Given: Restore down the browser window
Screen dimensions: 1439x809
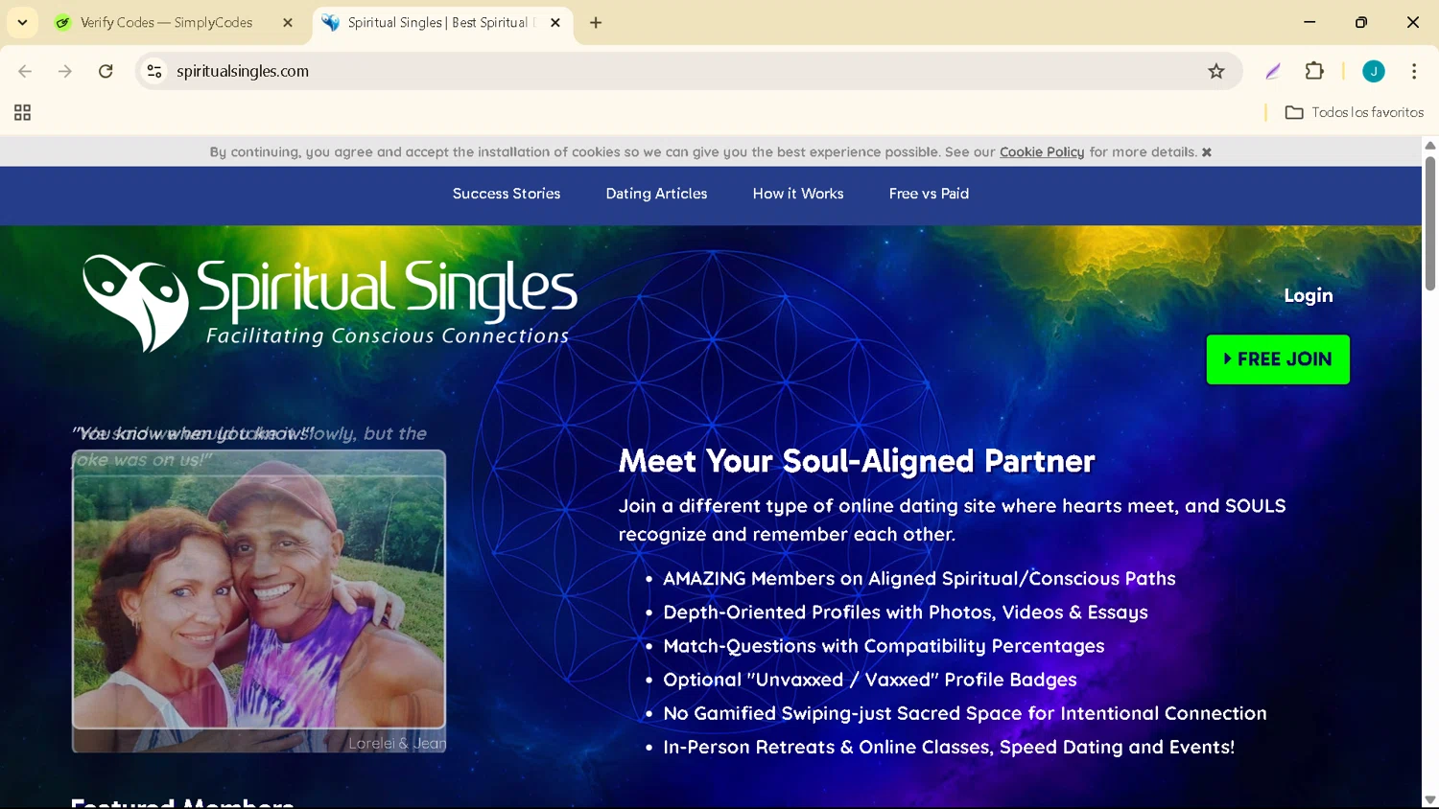Looking at the screenshot, I should pos(1361,22).
